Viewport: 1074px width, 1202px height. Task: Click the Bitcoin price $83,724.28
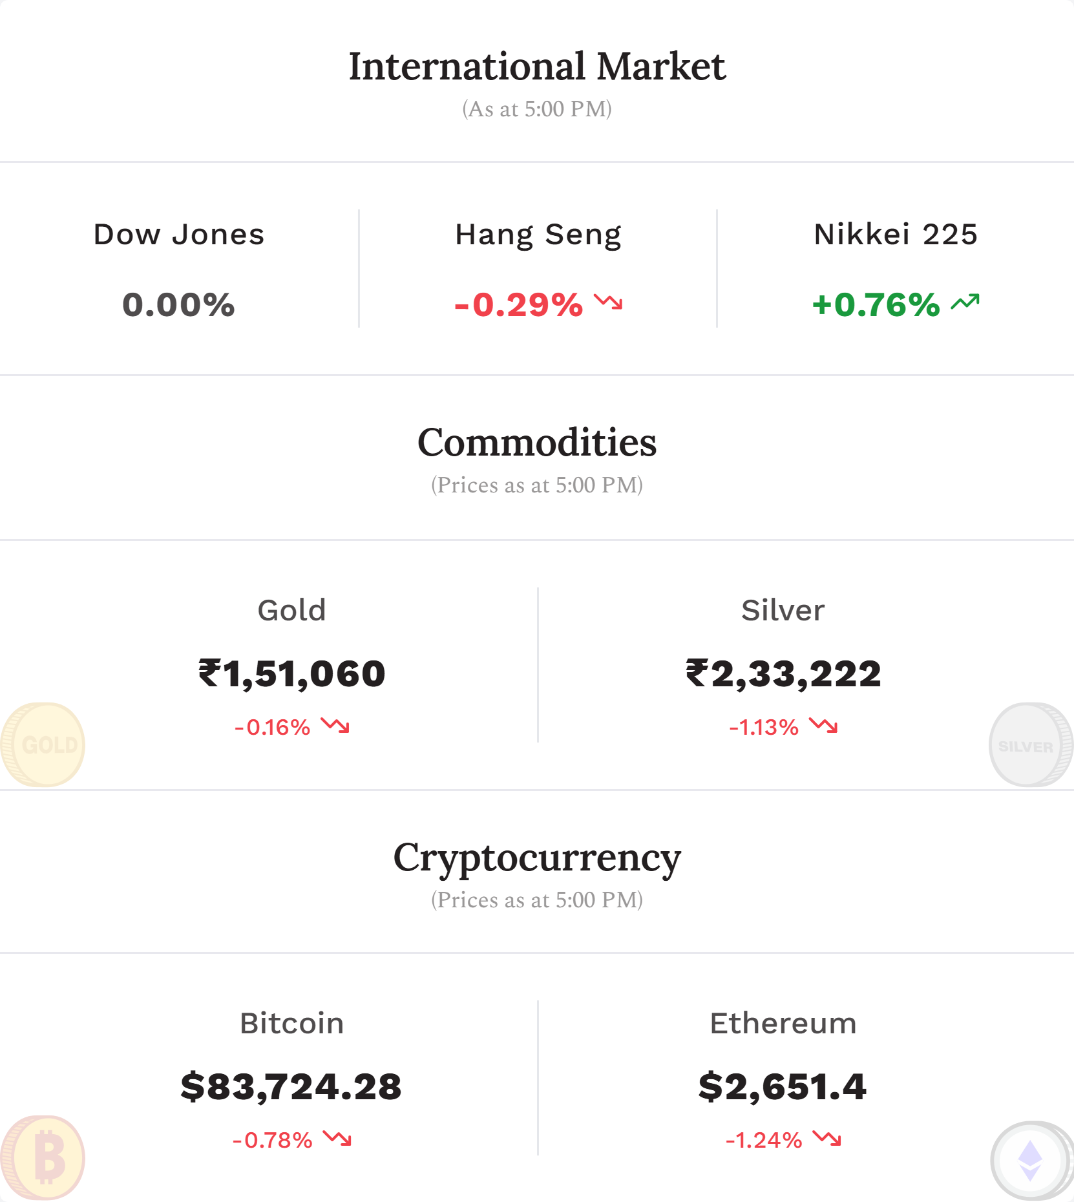[291, 1086]
